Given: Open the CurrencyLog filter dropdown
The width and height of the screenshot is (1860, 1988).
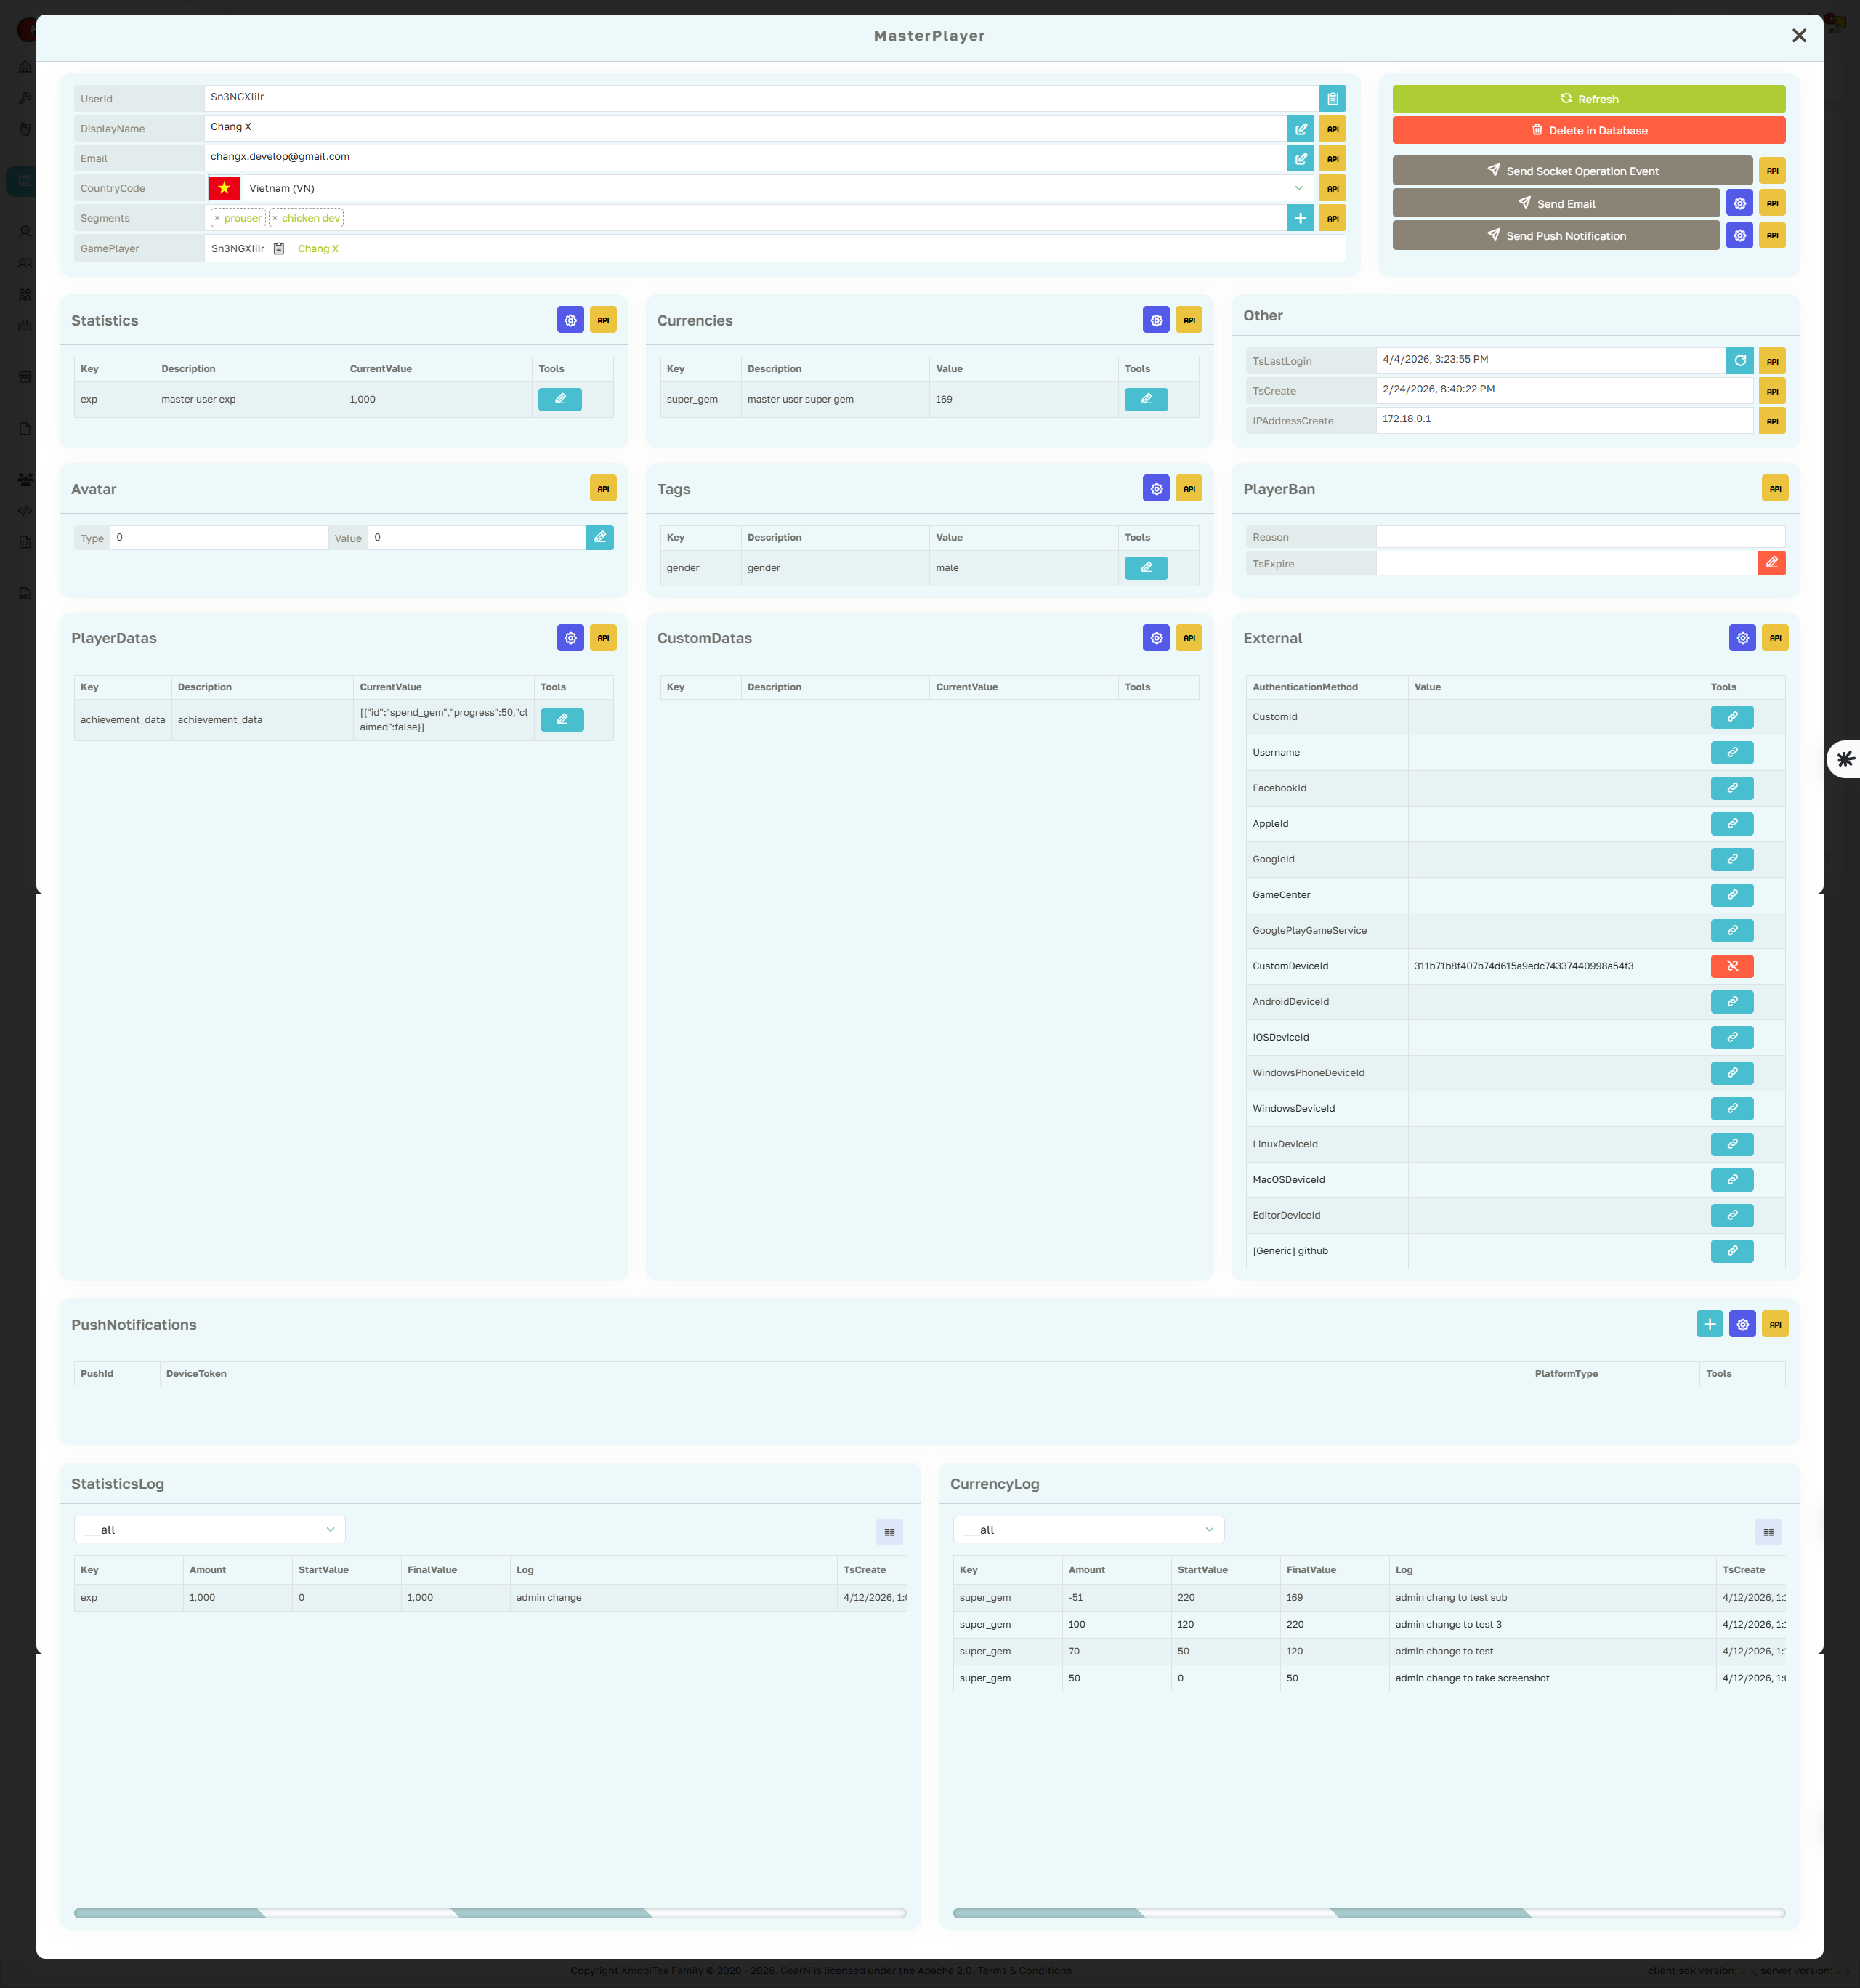Looking at the screenshot, I should (1087, 1529).
